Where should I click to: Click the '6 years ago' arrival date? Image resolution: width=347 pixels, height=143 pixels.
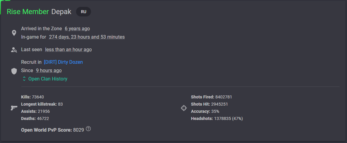tap(77, 28)
